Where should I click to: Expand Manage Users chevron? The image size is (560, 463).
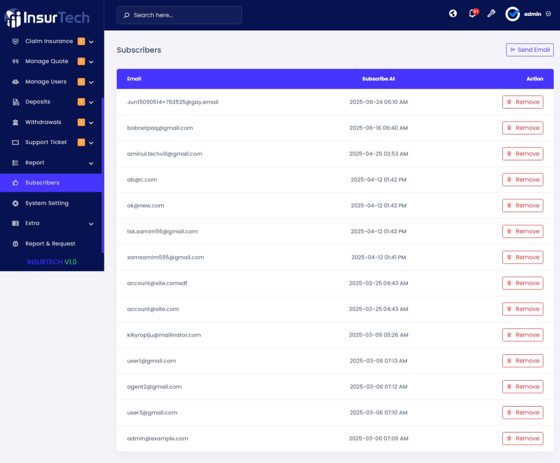91,82
